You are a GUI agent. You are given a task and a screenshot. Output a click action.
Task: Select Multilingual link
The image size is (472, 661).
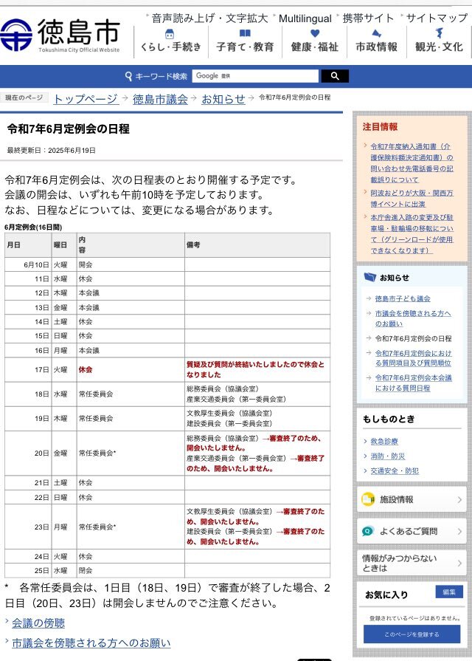[x=305, y=18]
